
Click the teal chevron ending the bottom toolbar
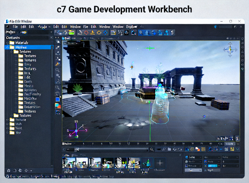pyautogui.click(x=238, y=149)
